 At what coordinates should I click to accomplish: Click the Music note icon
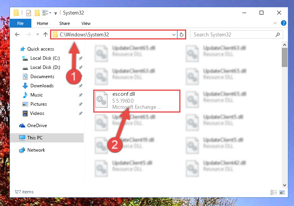[25, 95]
